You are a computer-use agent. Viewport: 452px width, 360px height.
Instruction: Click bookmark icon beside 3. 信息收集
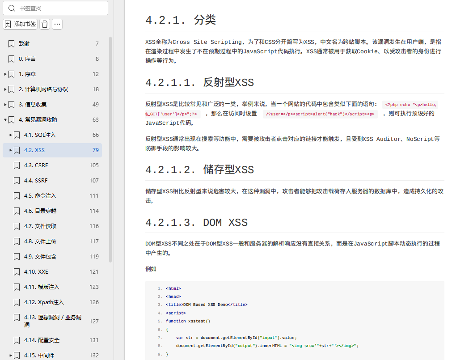coord(11,105)
